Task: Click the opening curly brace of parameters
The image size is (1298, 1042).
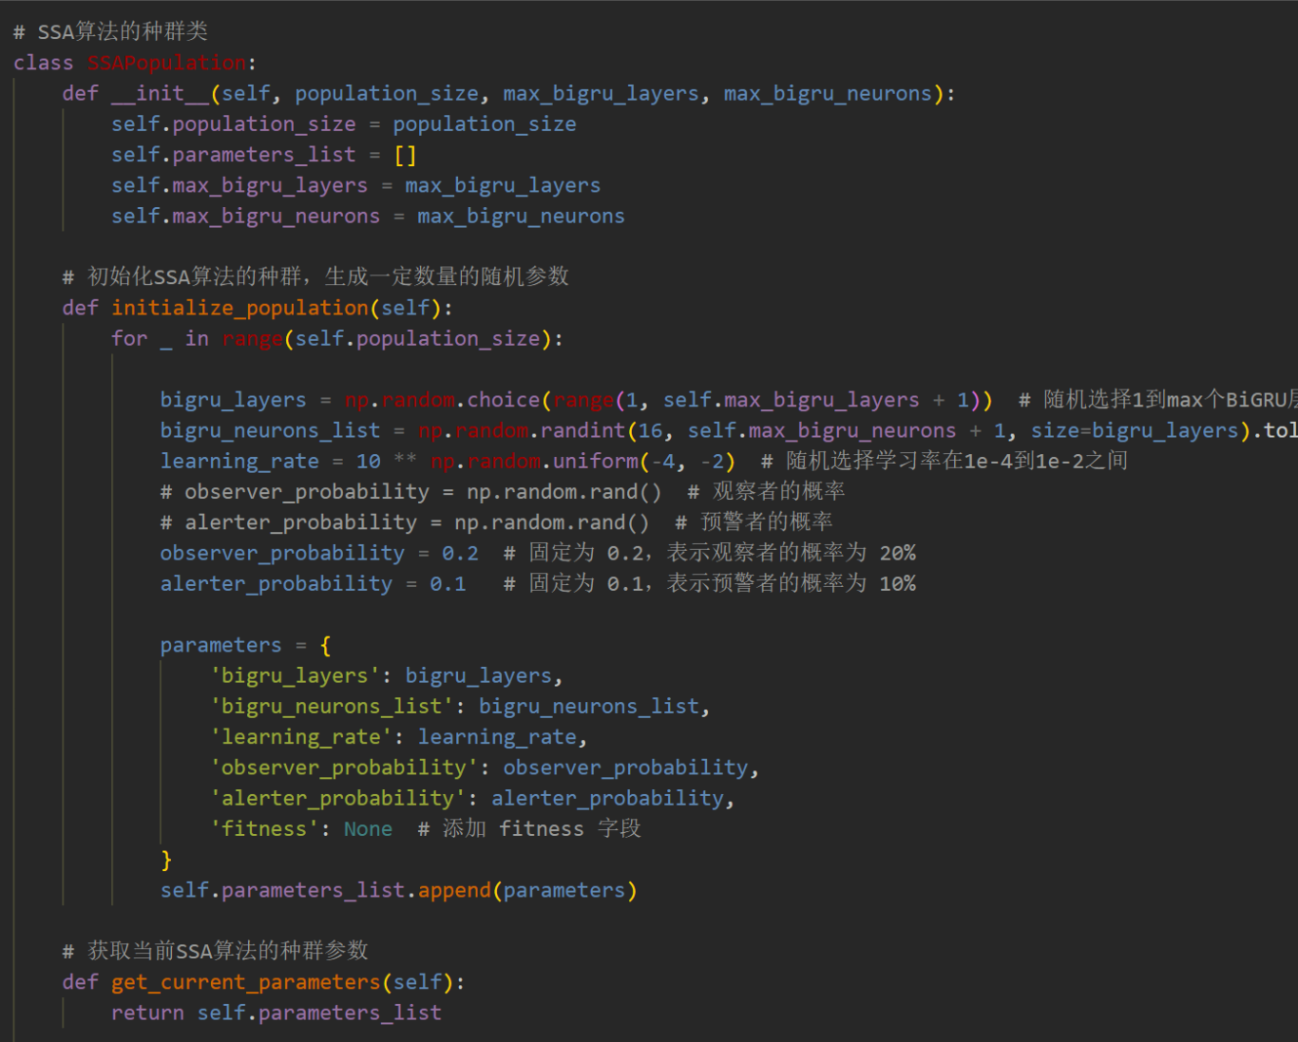Action: click(x=326, y=645)
